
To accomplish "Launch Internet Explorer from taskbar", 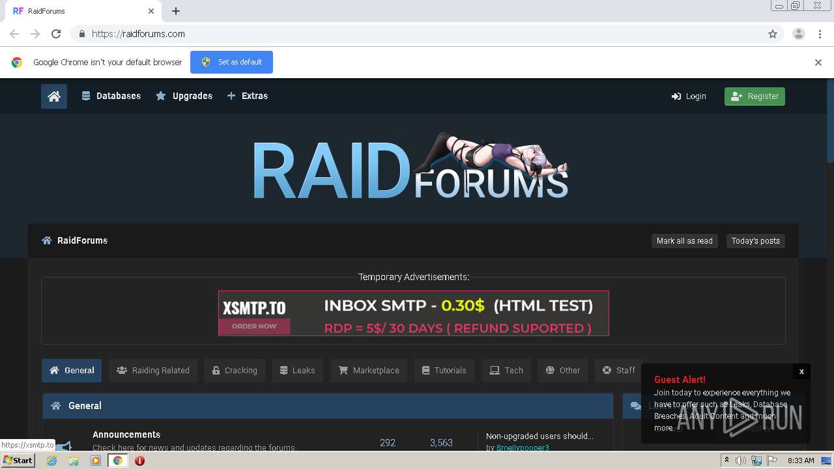I will pos(52,461).
